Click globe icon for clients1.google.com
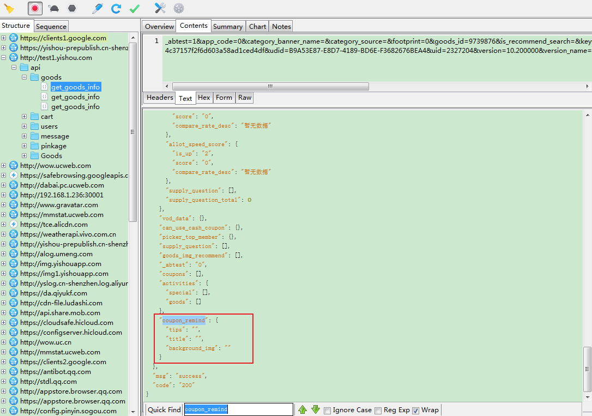The width and height of the screenshot is (592, 416). click(14, 38)
